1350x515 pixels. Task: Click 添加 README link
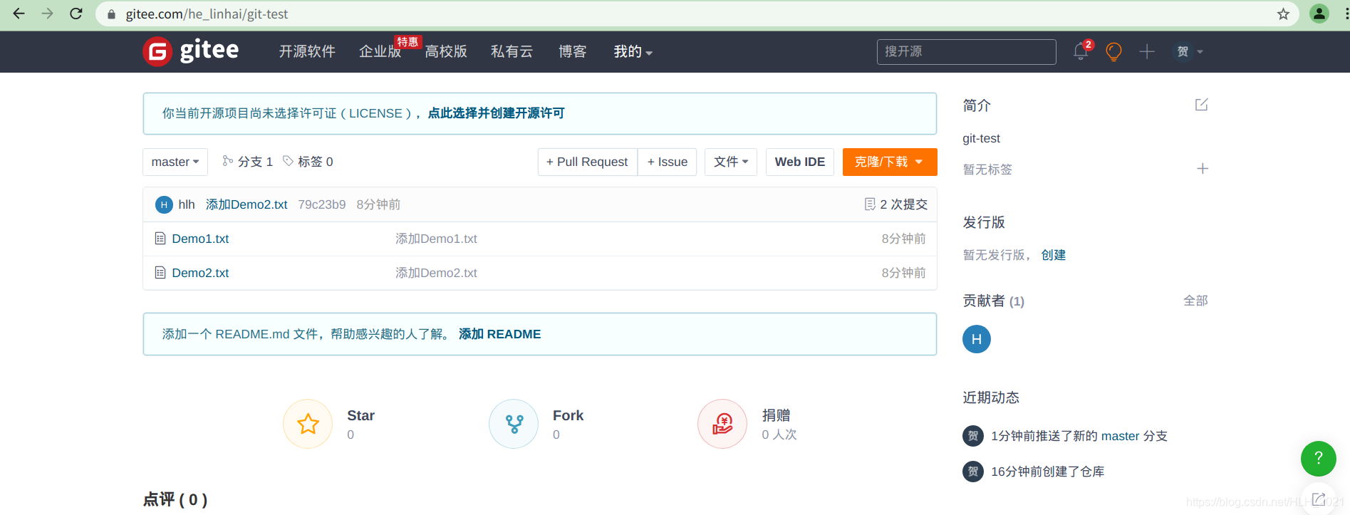499,334
